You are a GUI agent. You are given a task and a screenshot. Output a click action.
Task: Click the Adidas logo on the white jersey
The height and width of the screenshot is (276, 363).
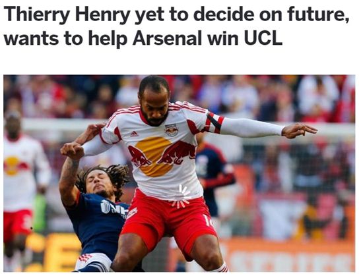tap(134, 134)
